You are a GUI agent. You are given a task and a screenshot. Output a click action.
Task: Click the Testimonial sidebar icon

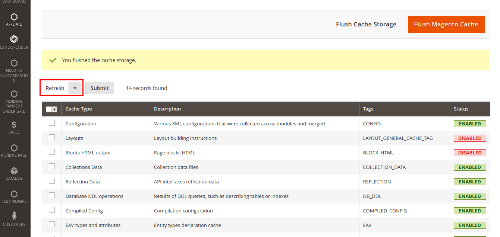(x=14, y=193)
